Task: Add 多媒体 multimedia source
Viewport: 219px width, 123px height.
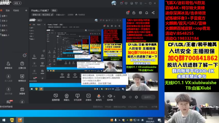Action: [88, 97]
